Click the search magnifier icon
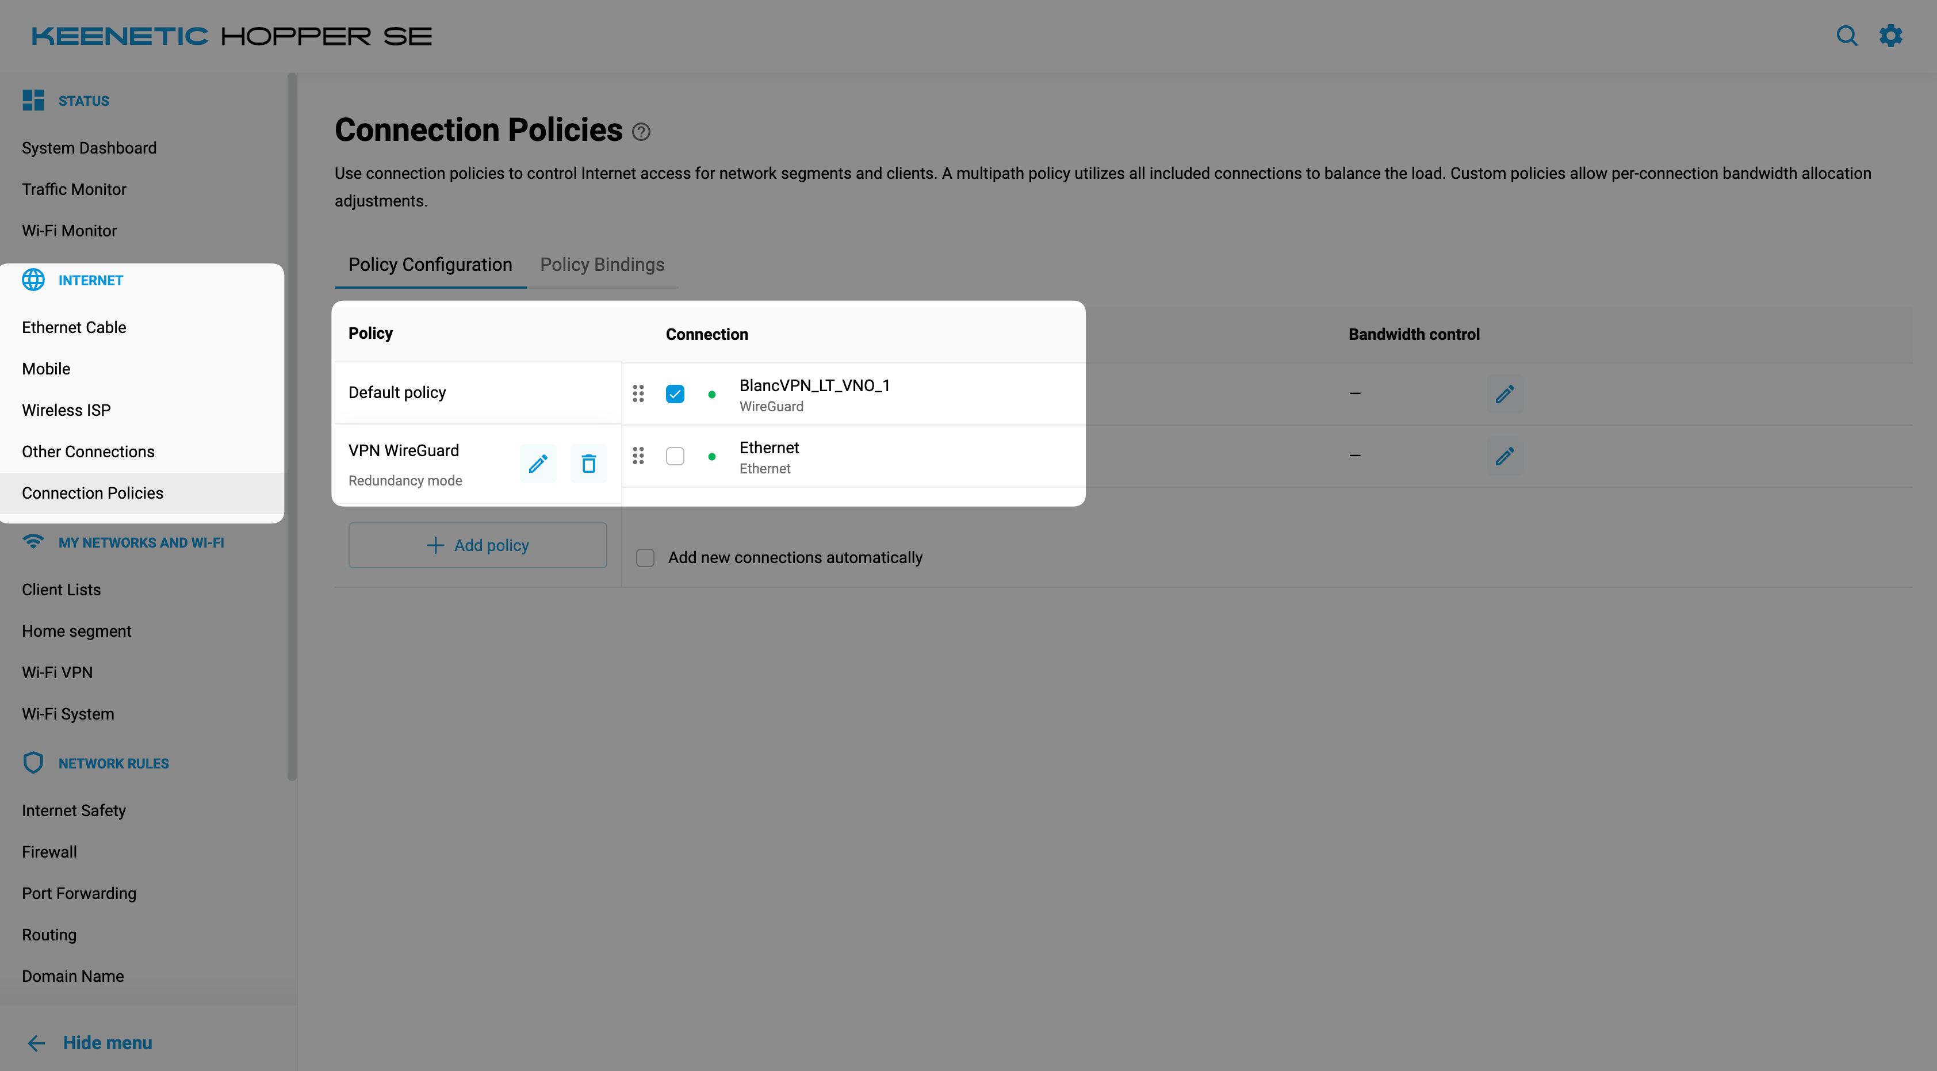Screen dimensions: 1937x1071 pyautogui.click(x=1846, y=36)
